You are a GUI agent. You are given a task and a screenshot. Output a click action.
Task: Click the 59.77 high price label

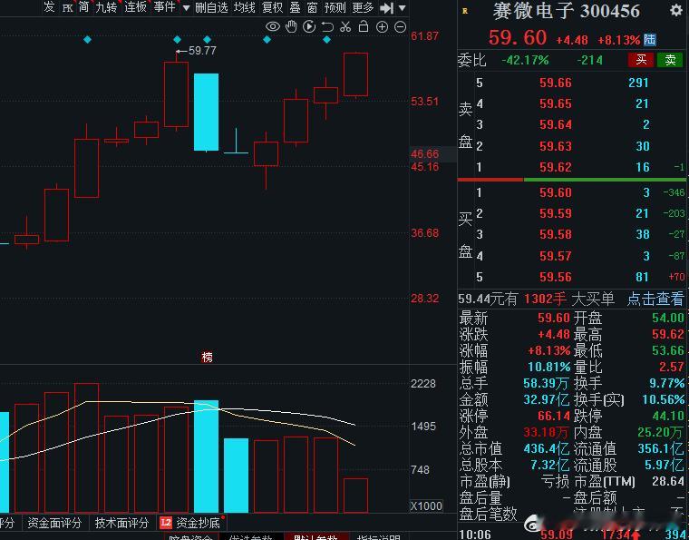click(x=202, y=51)
